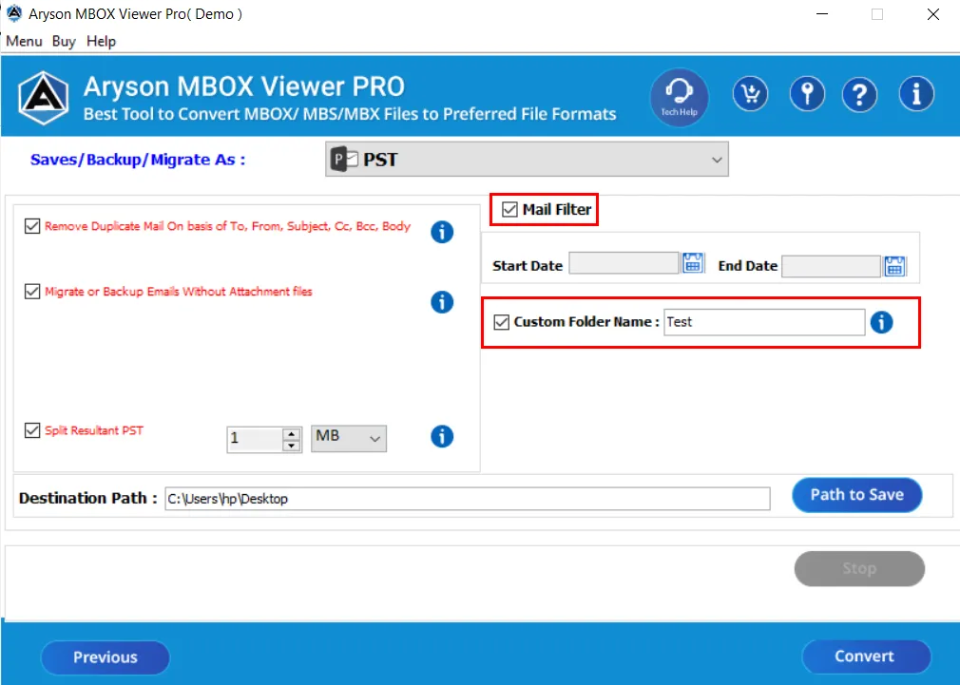
Task: Toggle the Mail Filter checkbox
Action: [509, 209]
